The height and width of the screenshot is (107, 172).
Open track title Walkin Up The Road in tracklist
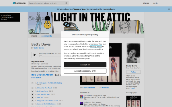coord(44,88)
